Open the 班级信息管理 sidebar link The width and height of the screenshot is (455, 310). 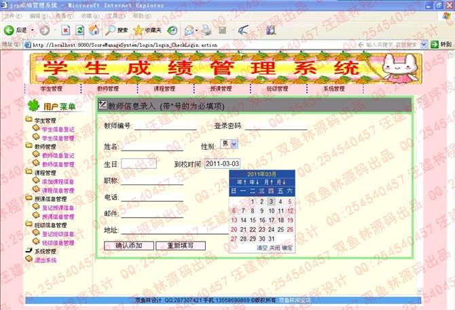(x=58, y=243)
